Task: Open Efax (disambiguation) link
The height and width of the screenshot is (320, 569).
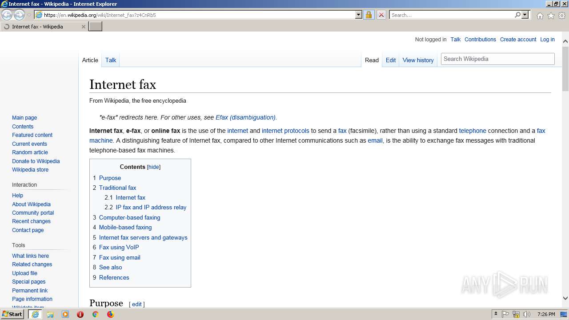Action: [x=245, y=118]
